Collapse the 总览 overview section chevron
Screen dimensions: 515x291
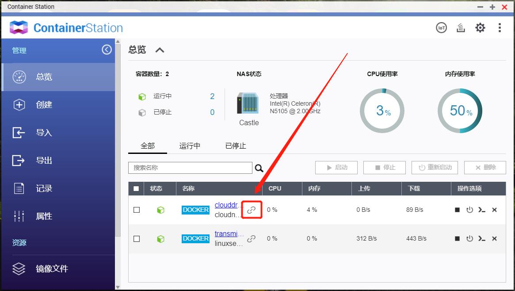pyautogui.click(x=160, y=50)
